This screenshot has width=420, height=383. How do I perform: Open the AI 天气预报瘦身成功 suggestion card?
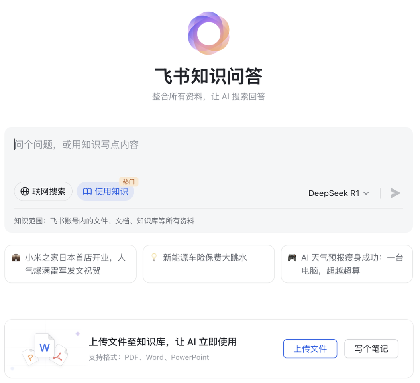[x=347, y=264]
